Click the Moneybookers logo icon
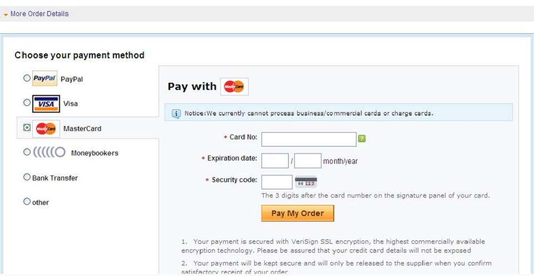This screenshot has height=276, width=534. [x=49, y=153]
